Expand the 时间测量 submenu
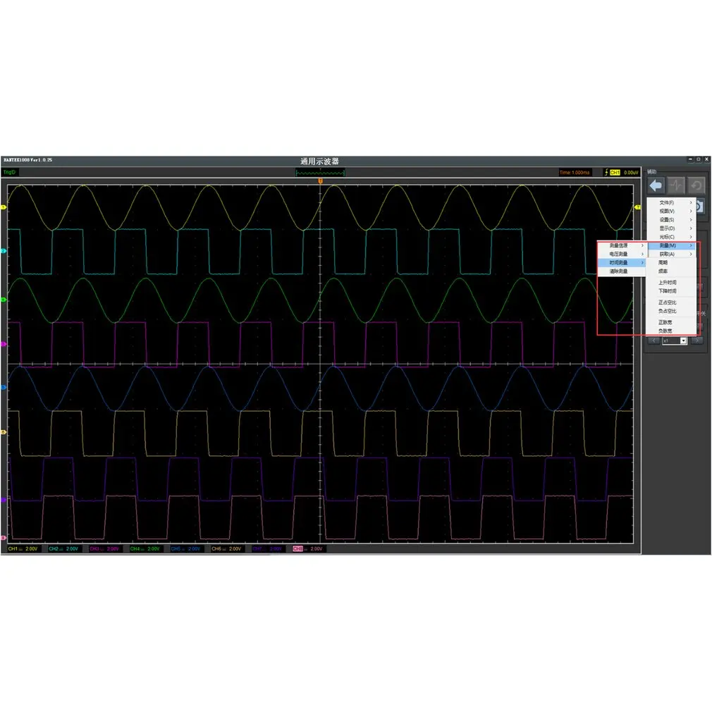Image resolution: width=712 pixels, height=712 pixels. 622,263
